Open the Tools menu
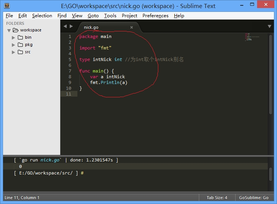 tap(110, 16)
